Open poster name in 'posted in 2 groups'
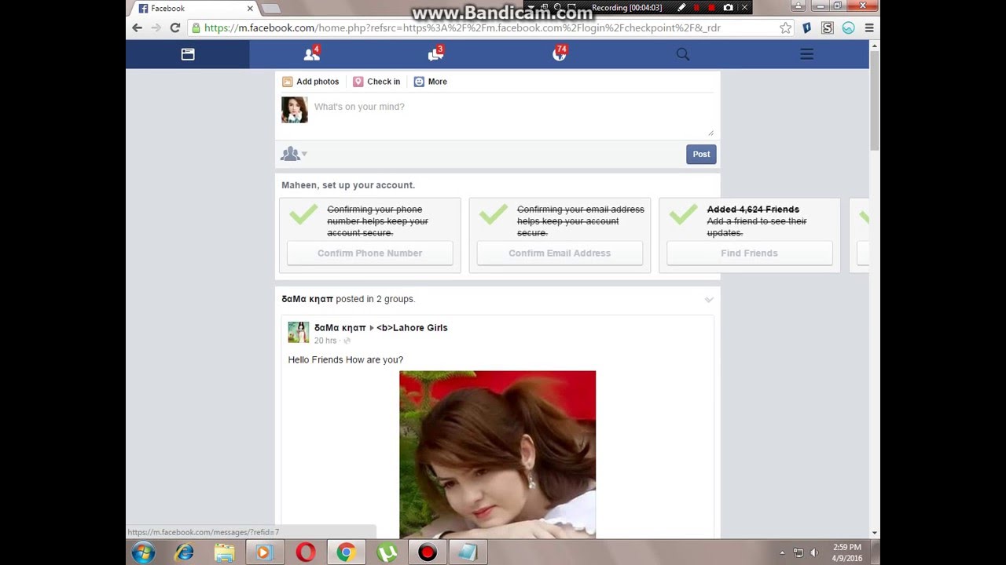 307,299
